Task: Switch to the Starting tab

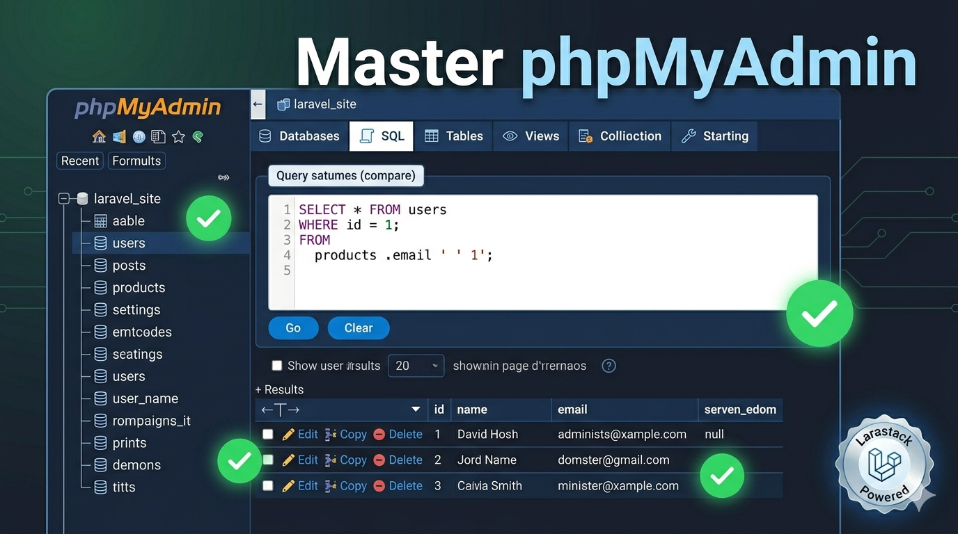Action: 714,136
